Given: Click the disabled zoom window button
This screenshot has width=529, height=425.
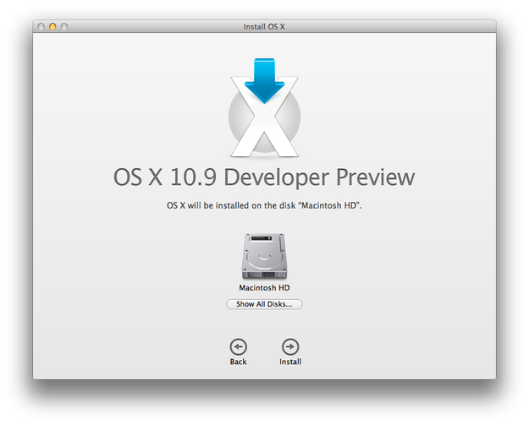Looking at the screenshot, I should tap(64, 26).
